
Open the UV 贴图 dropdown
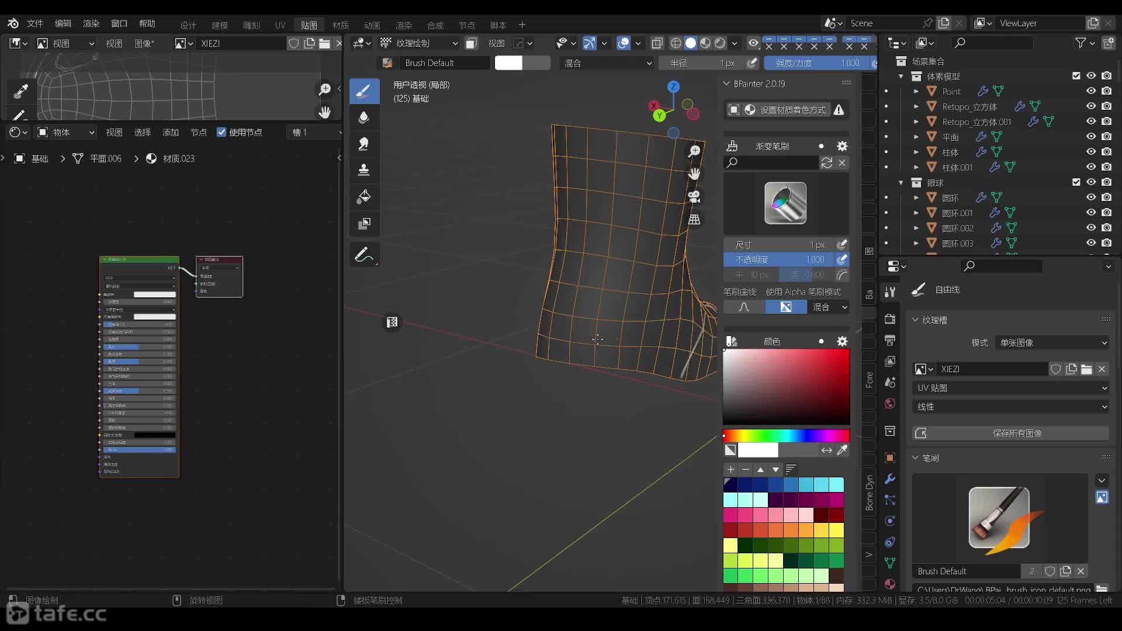point(1010,388)
